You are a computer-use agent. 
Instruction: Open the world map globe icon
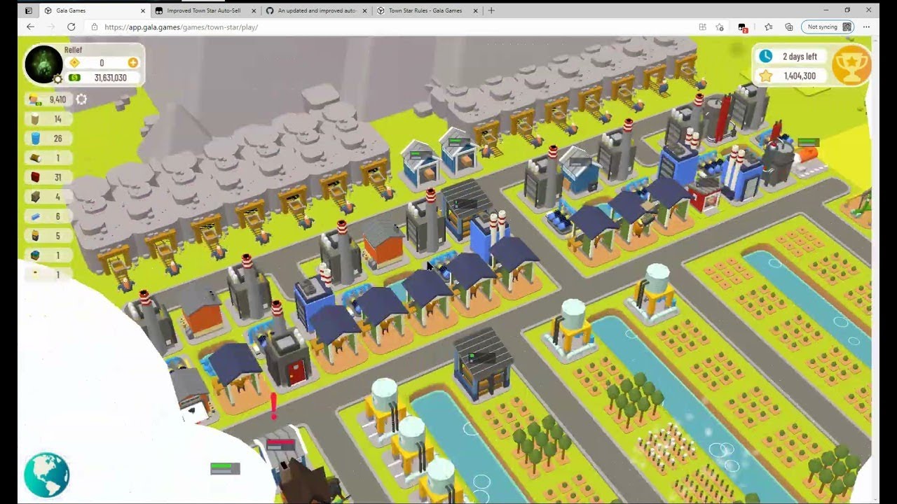coord(46,475)
